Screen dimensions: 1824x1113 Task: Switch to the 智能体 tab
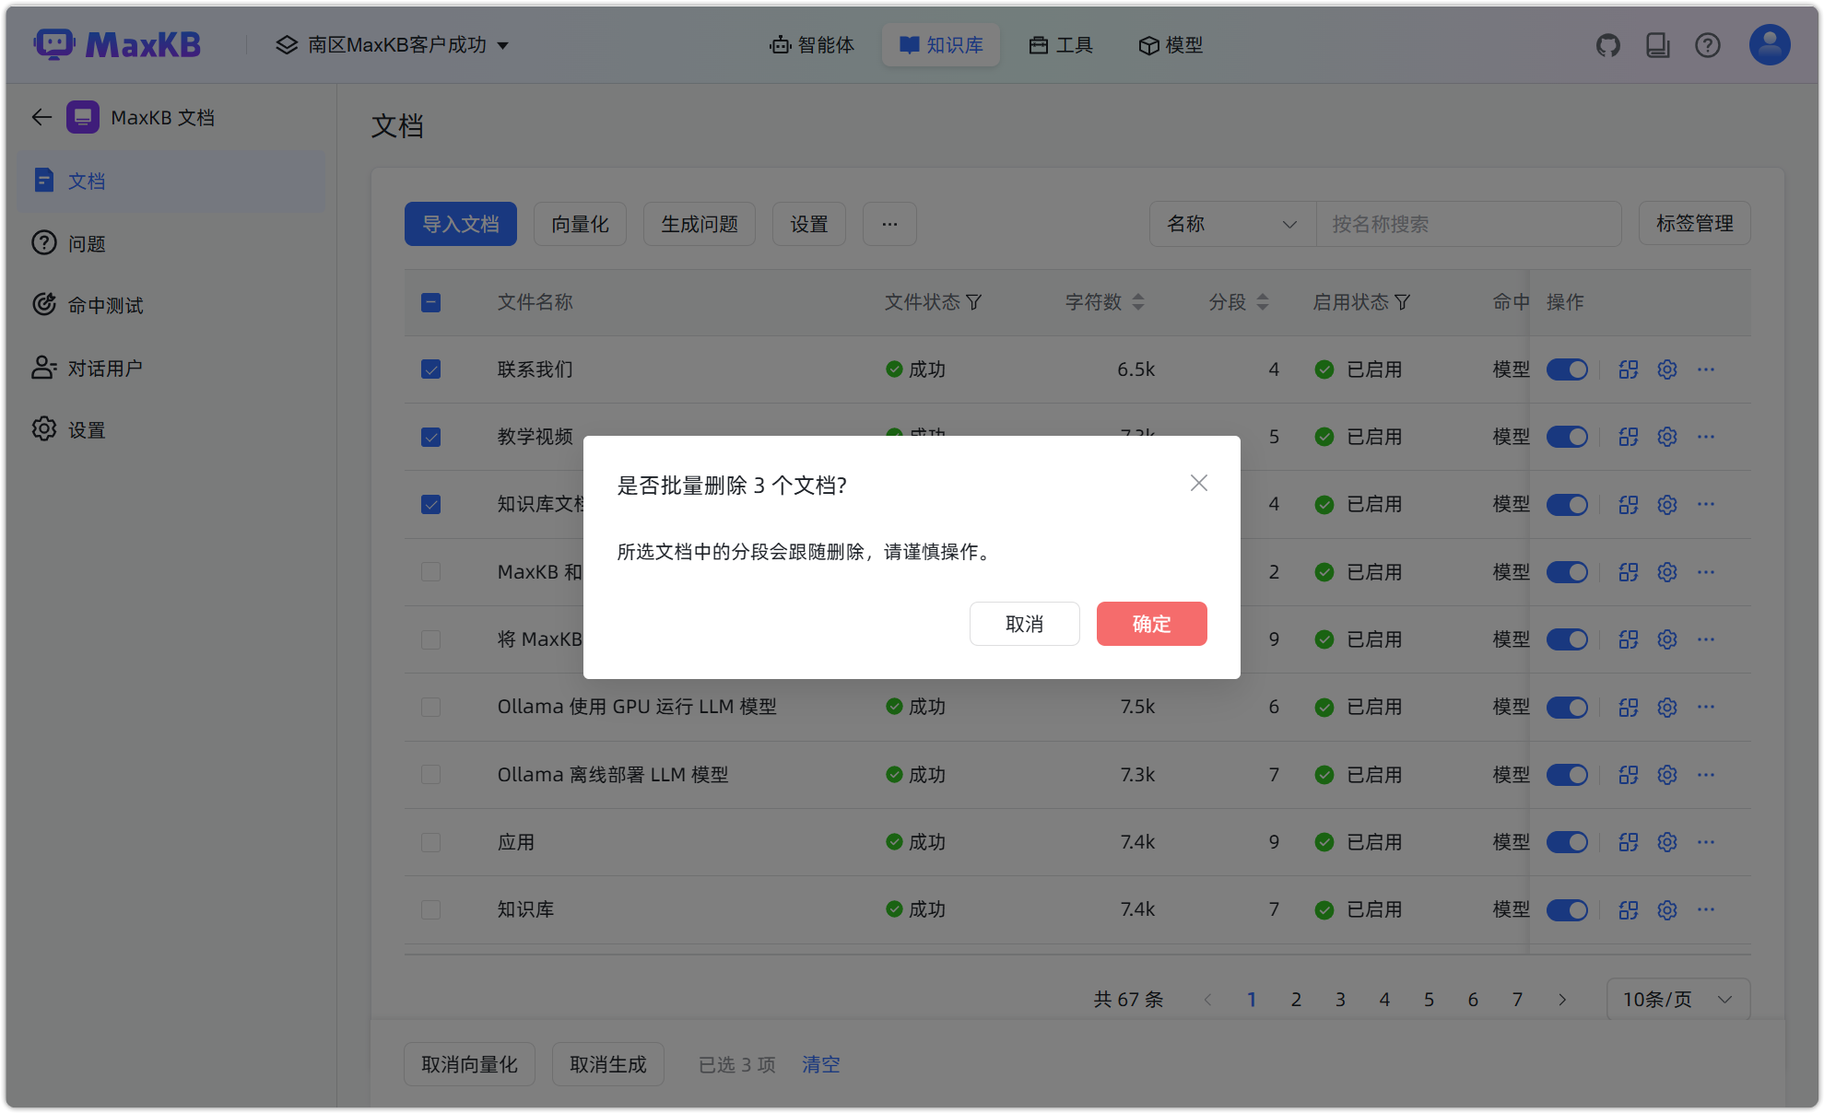[x=812, y=44]
